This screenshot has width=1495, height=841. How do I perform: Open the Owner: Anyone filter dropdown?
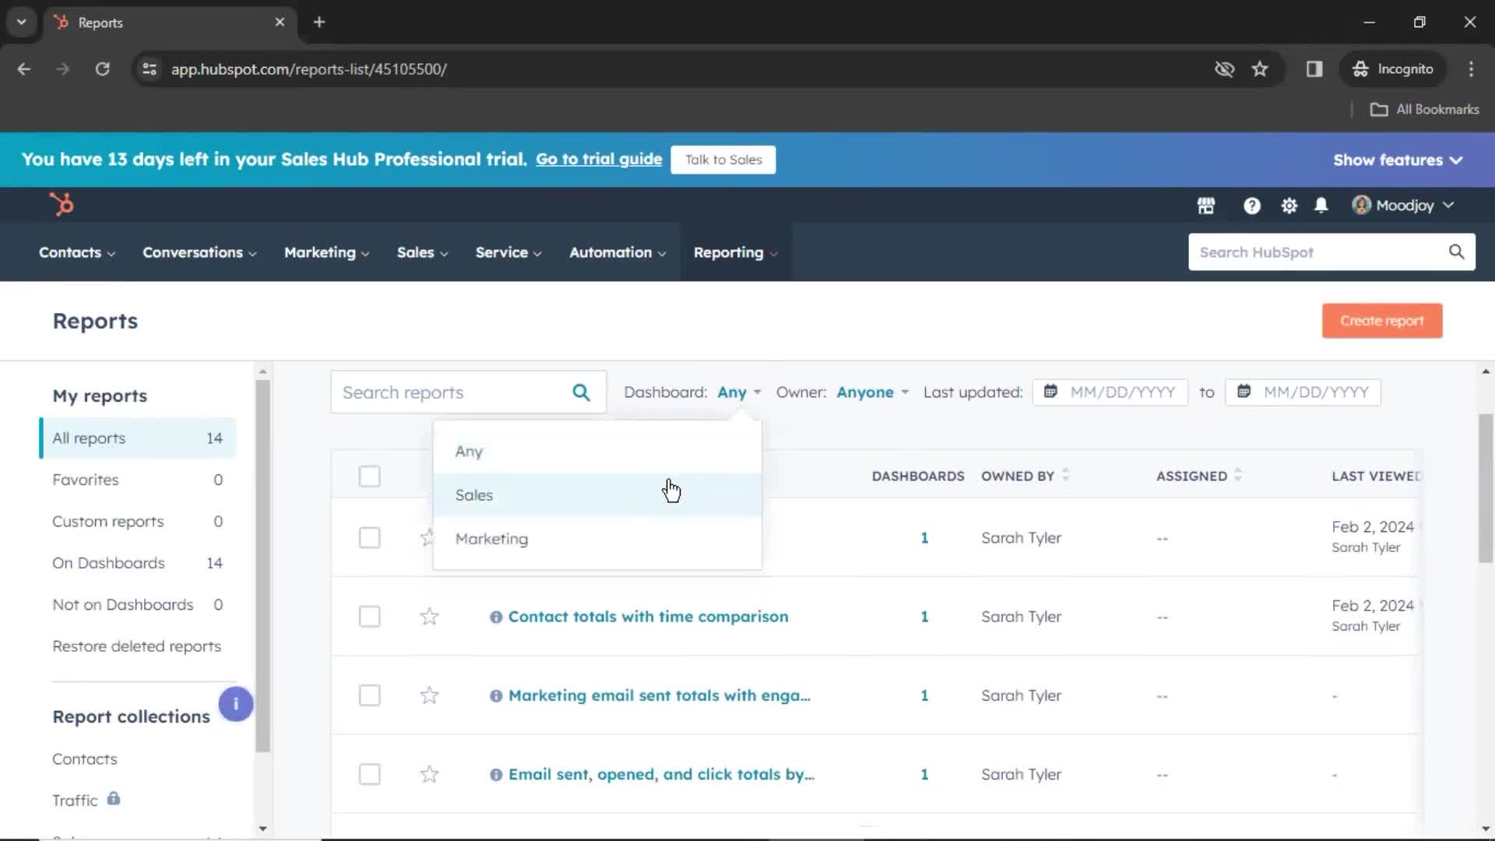point(873,392)
